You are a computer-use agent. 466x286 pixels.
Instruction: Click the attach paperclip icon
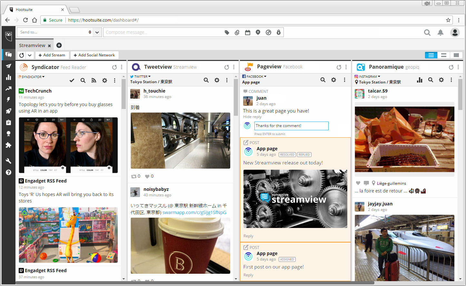pyautogui.click(x=237, y=32)
